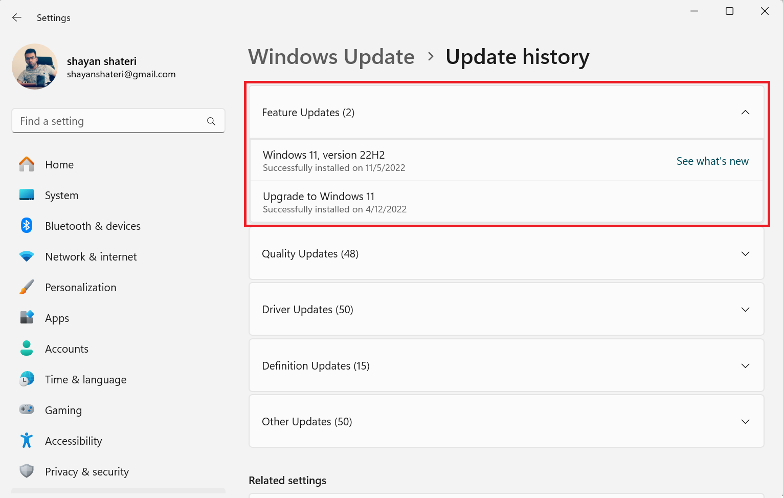
Task: Expand Quality Updates (48) chevron
Action: click(745, 254)
